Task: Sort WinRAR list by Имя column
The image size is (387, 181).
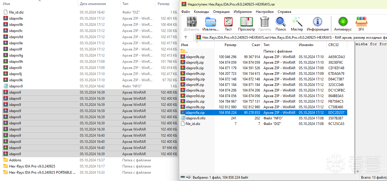Action: [x=185, y=45]
